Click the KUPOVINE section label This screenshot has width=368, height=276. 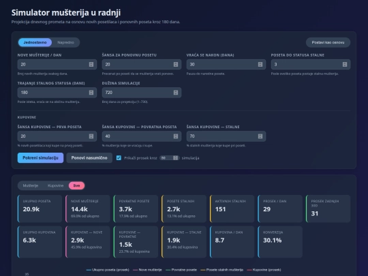coord(27,117)
